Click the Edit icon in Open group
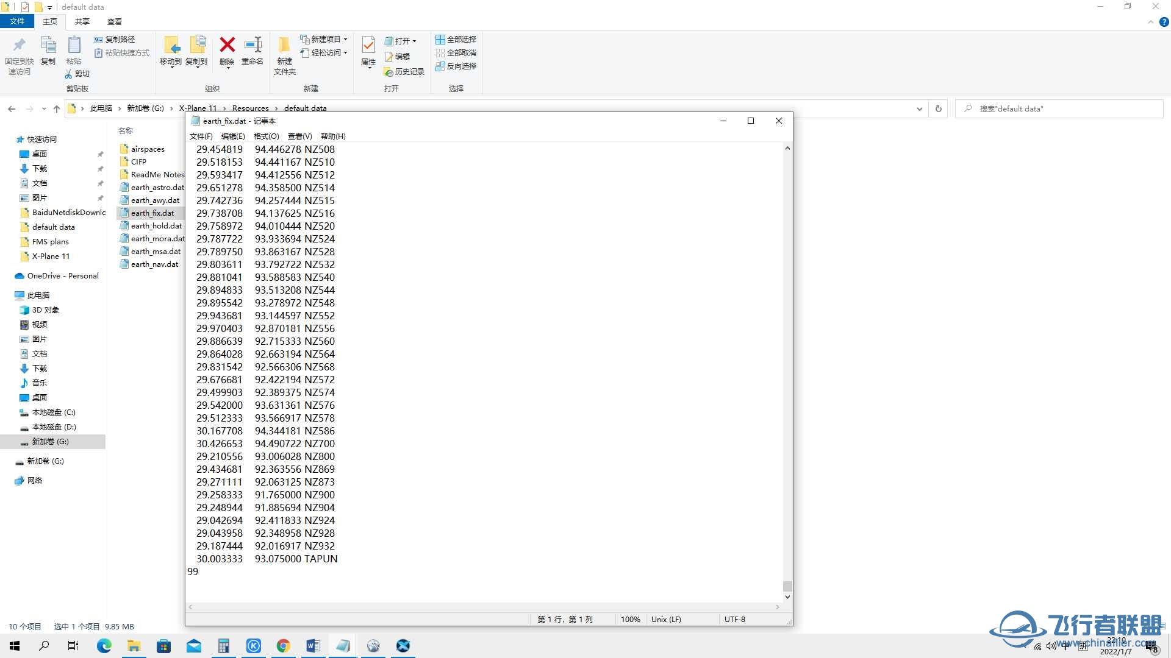 pyautogui.click(x=389, y=57)
